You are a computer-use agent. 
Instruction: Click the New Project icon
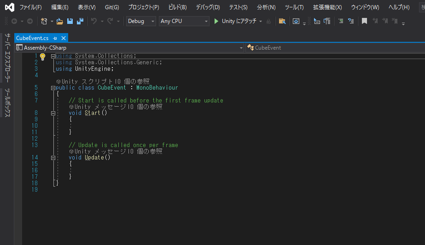44,21
